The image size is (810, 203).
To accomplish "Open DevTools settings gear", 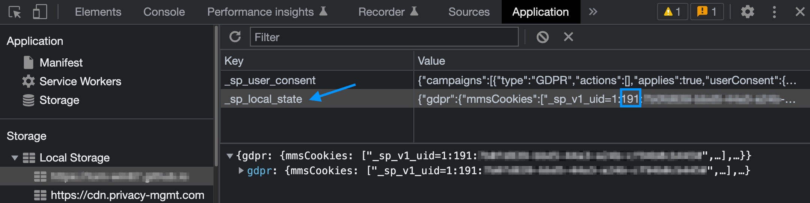I will click(x=747, y=12).
